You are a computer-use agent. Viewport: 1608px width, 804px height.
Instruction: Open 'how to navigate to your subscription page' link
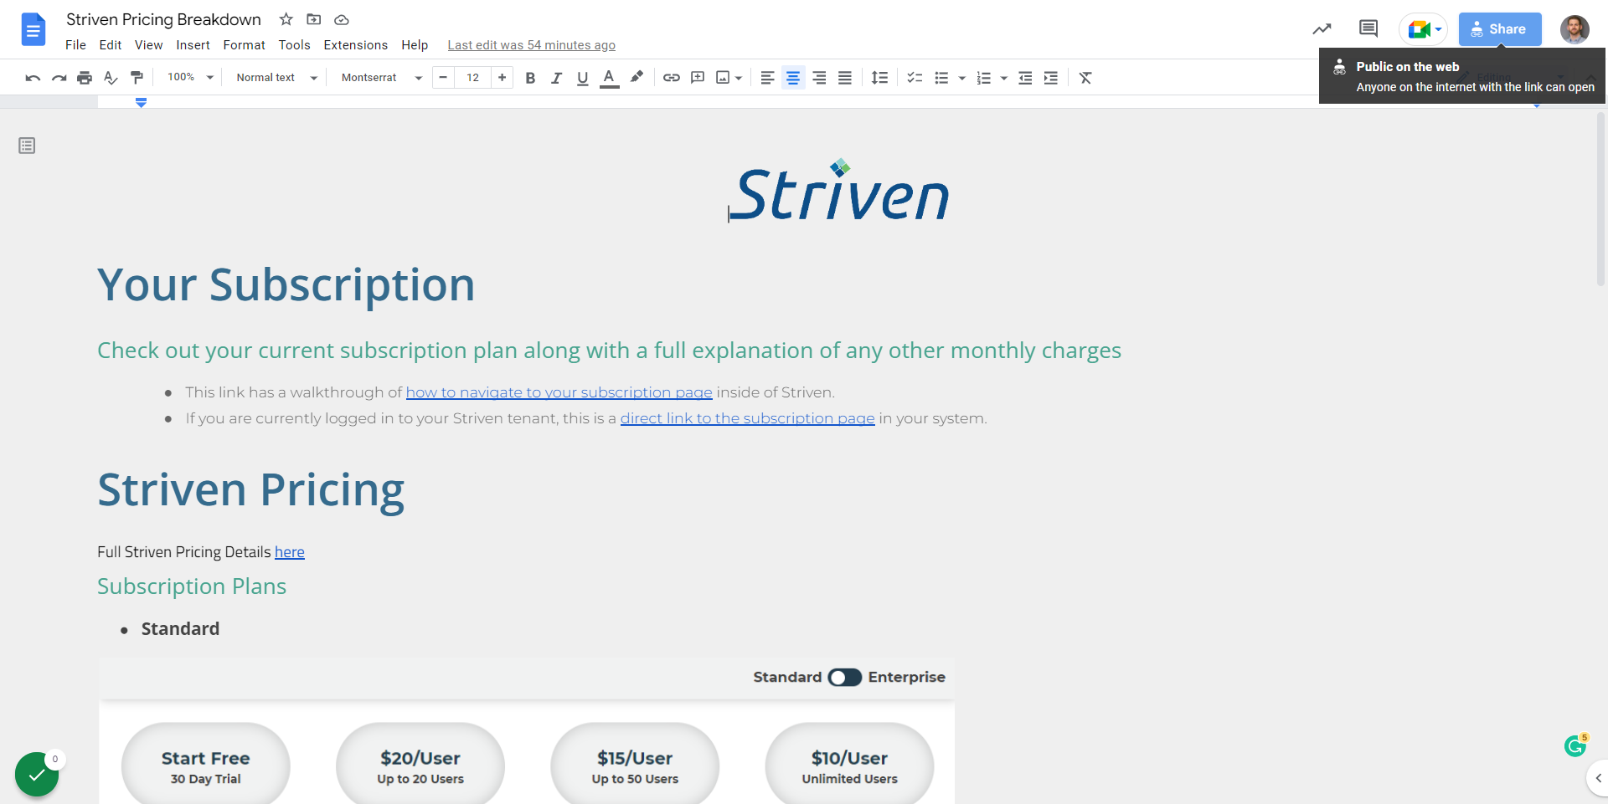click(559, 392)
